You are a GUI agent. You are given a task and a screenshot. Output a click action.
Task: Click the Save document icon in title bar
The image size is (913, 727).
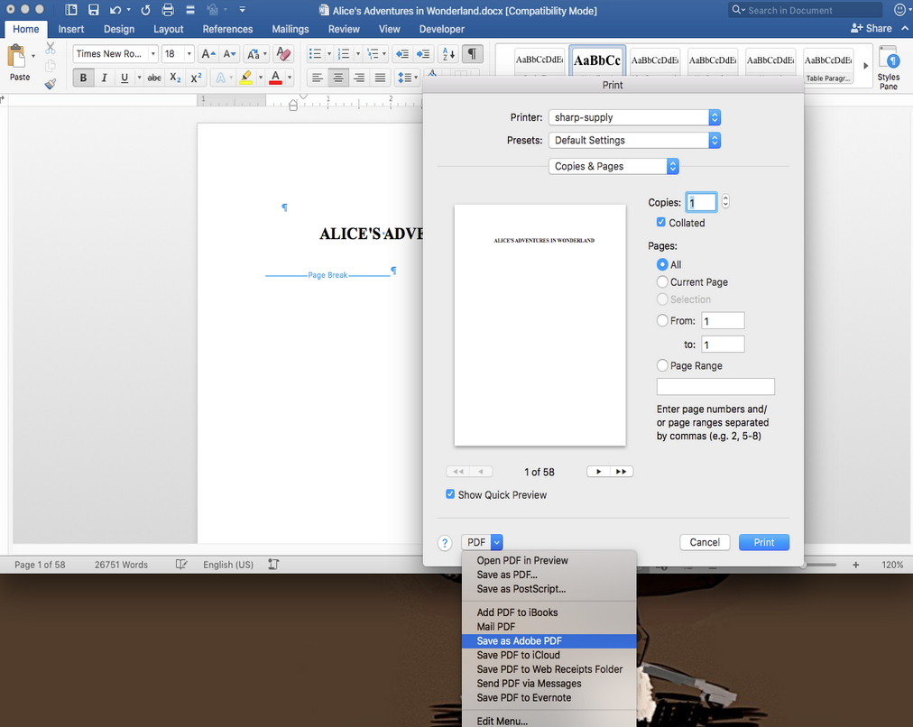(x=93, y=10)
